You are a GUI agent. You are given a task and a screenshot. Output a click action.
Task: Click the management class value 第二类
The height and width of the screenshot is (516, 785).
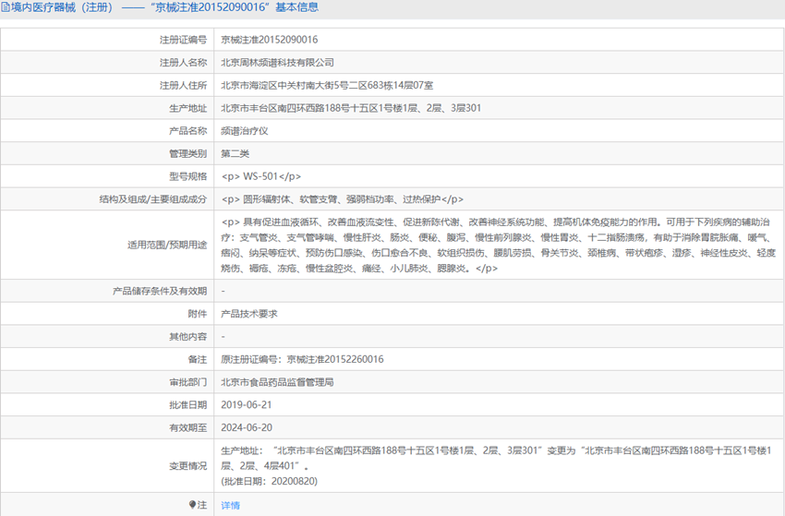coord(235,153)
